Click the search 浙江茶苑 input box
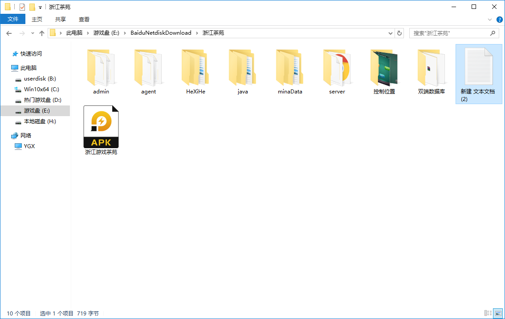 pyautogui.click(x=450, y=33)
